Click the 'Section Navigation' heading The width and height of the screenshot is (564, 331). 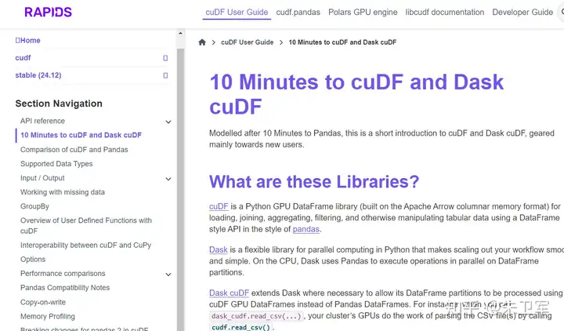(x=59, y=104)
